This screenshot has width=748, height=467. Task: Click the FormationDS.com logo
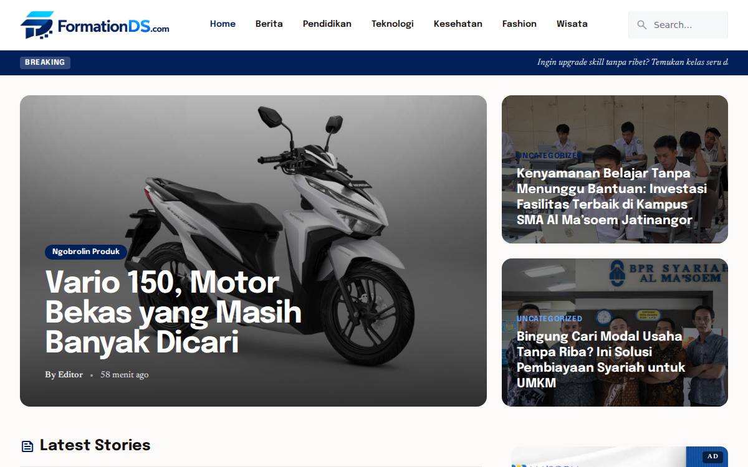tap(95, 25)
